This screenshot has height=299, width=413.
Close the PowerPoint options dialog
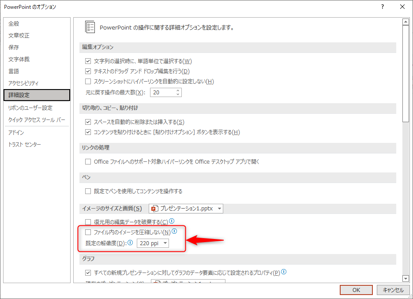pyautogui.click(x=402, y=7)
